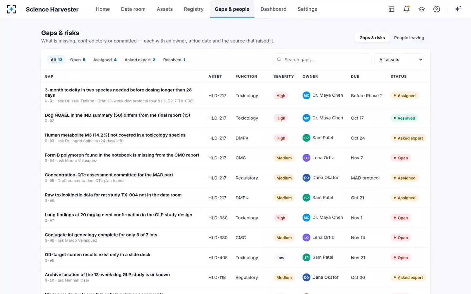471x294 pixels.
Task: Open the Human metabolite M3 gap
Action: pyautogui.click(x=115, y=135)
